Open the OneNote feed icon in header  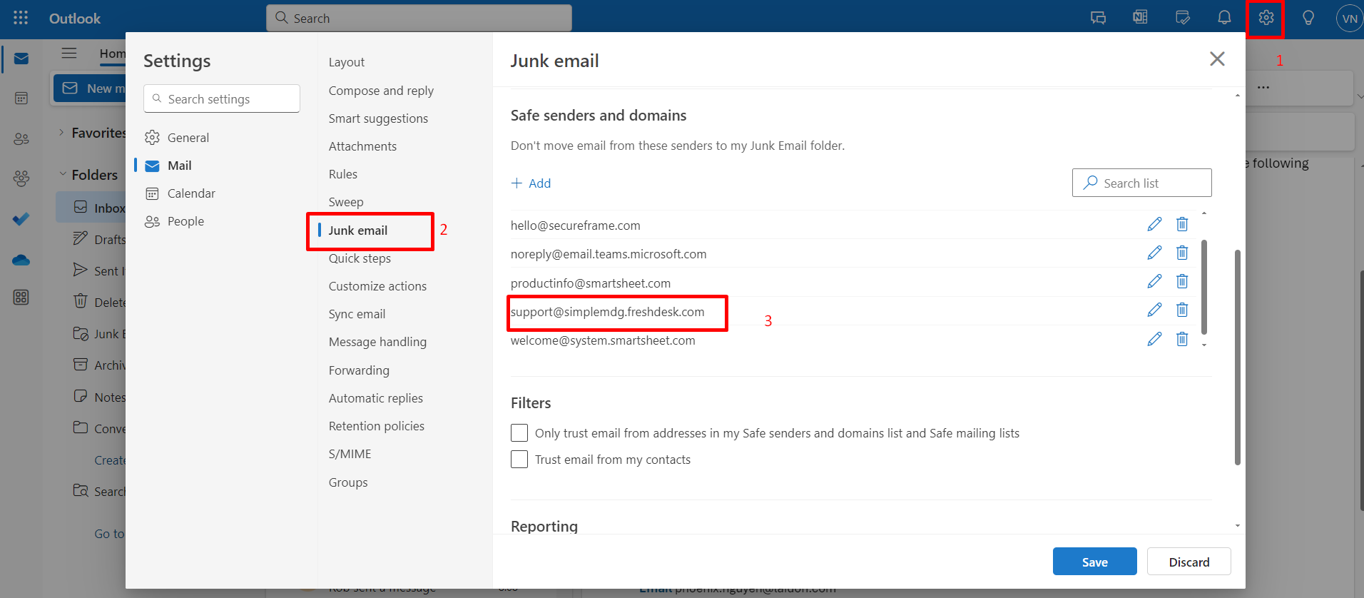point(1140,18)
